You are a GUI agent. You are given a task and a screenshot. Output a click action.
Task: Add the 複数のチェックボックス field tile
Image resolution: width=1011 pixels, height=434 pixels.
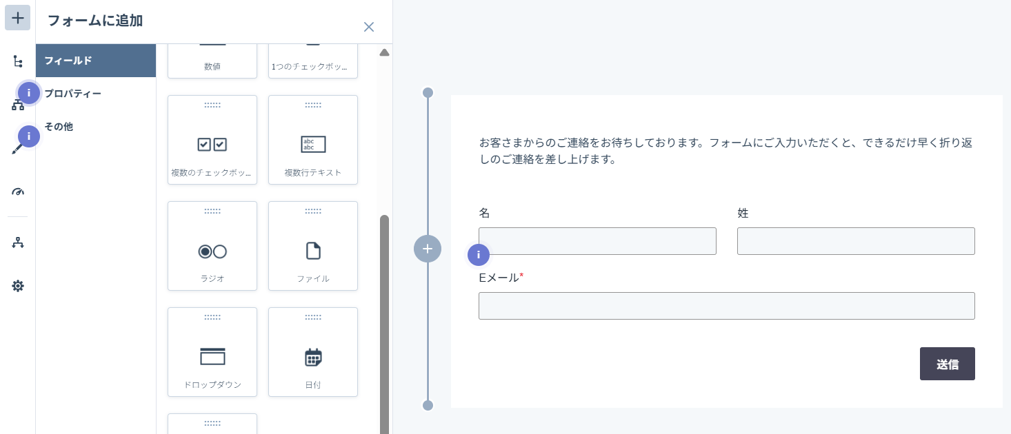coord(212,140)
